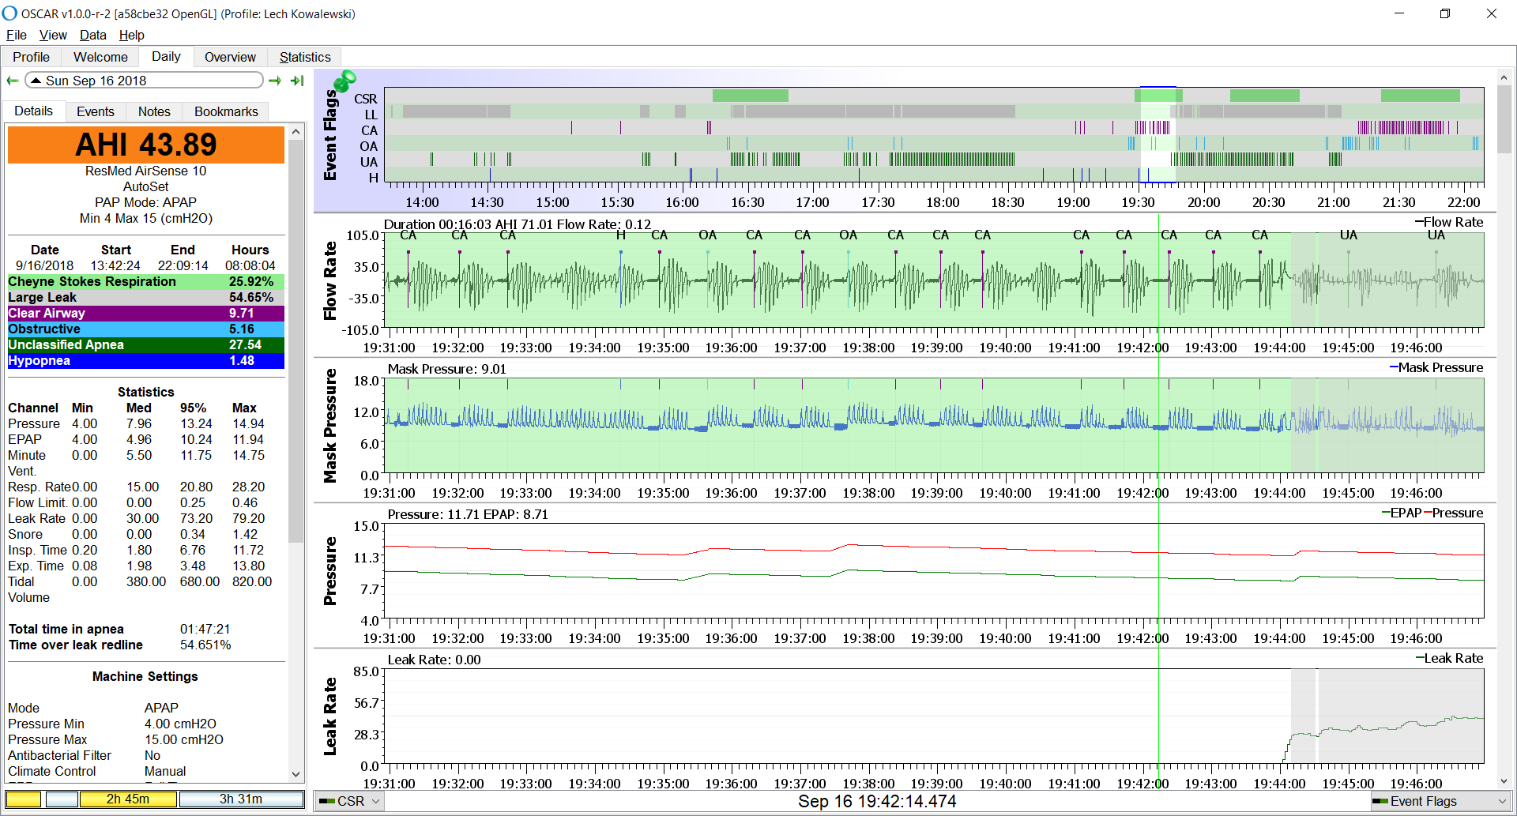The image size is (1517, 816).
Task: Switch to the Overview tab
Action: coord(230,57)
